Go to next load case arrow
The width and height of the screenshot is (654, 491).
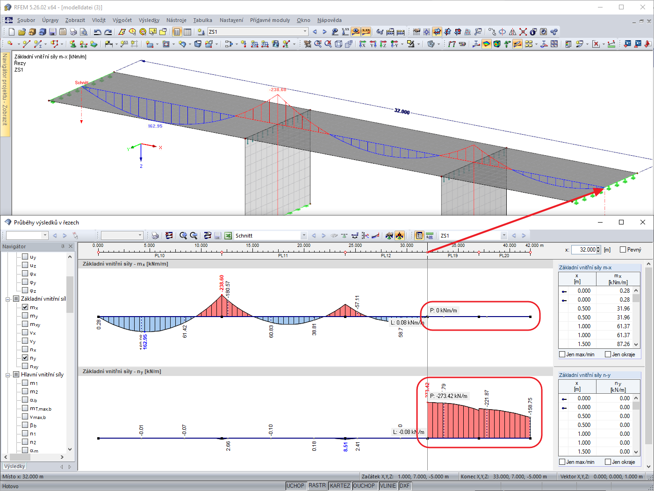pos(324,32)
